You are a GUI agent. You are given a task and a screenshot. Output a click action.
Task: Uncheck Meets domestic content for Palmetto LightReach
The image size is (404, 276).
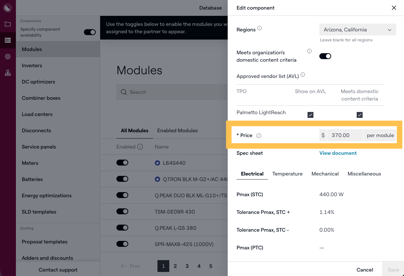click(359, 115)
